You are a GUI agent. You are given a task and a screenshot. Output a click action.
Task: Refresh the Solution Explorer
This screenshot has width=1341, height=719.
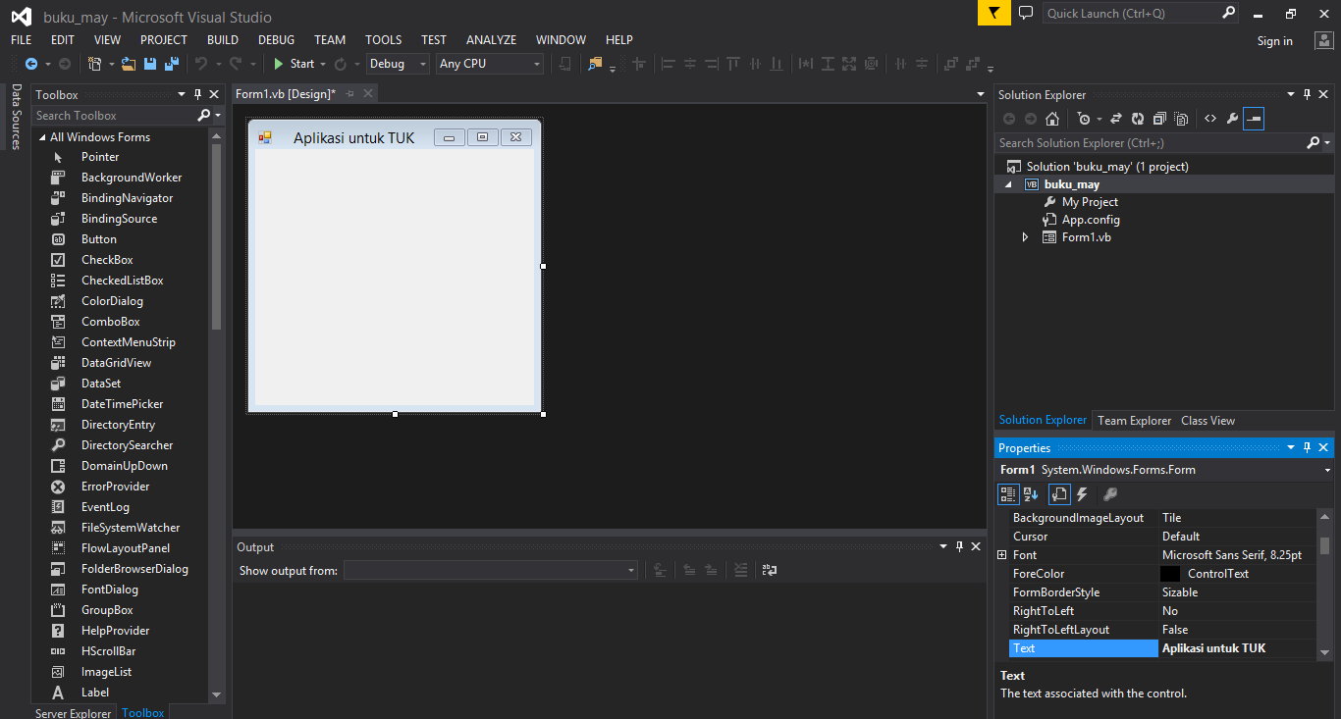click(1138, 119)
